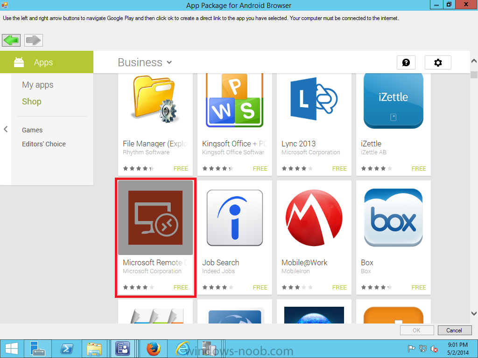Screen dimensions: 478x358
Task: Open Start button on taskbar
Action: click(x=12, y=349)
